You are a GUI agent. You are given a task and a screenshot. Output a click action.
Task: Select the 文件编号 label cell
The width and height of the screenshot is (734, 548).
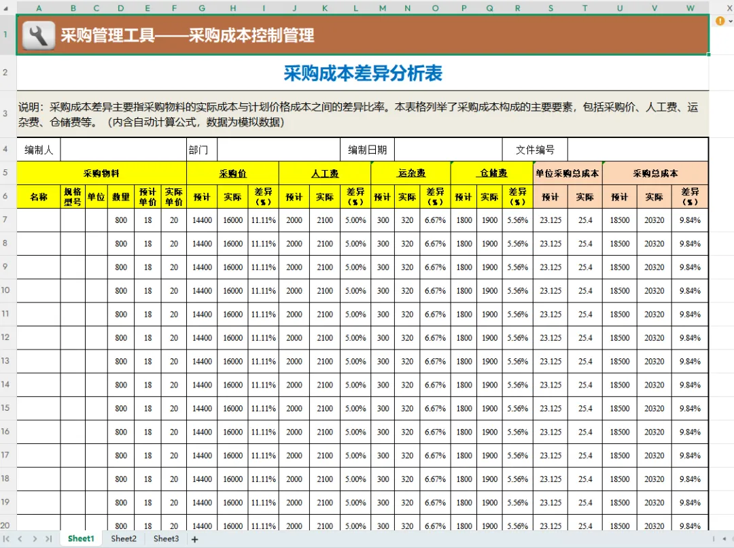pos(535,150)
